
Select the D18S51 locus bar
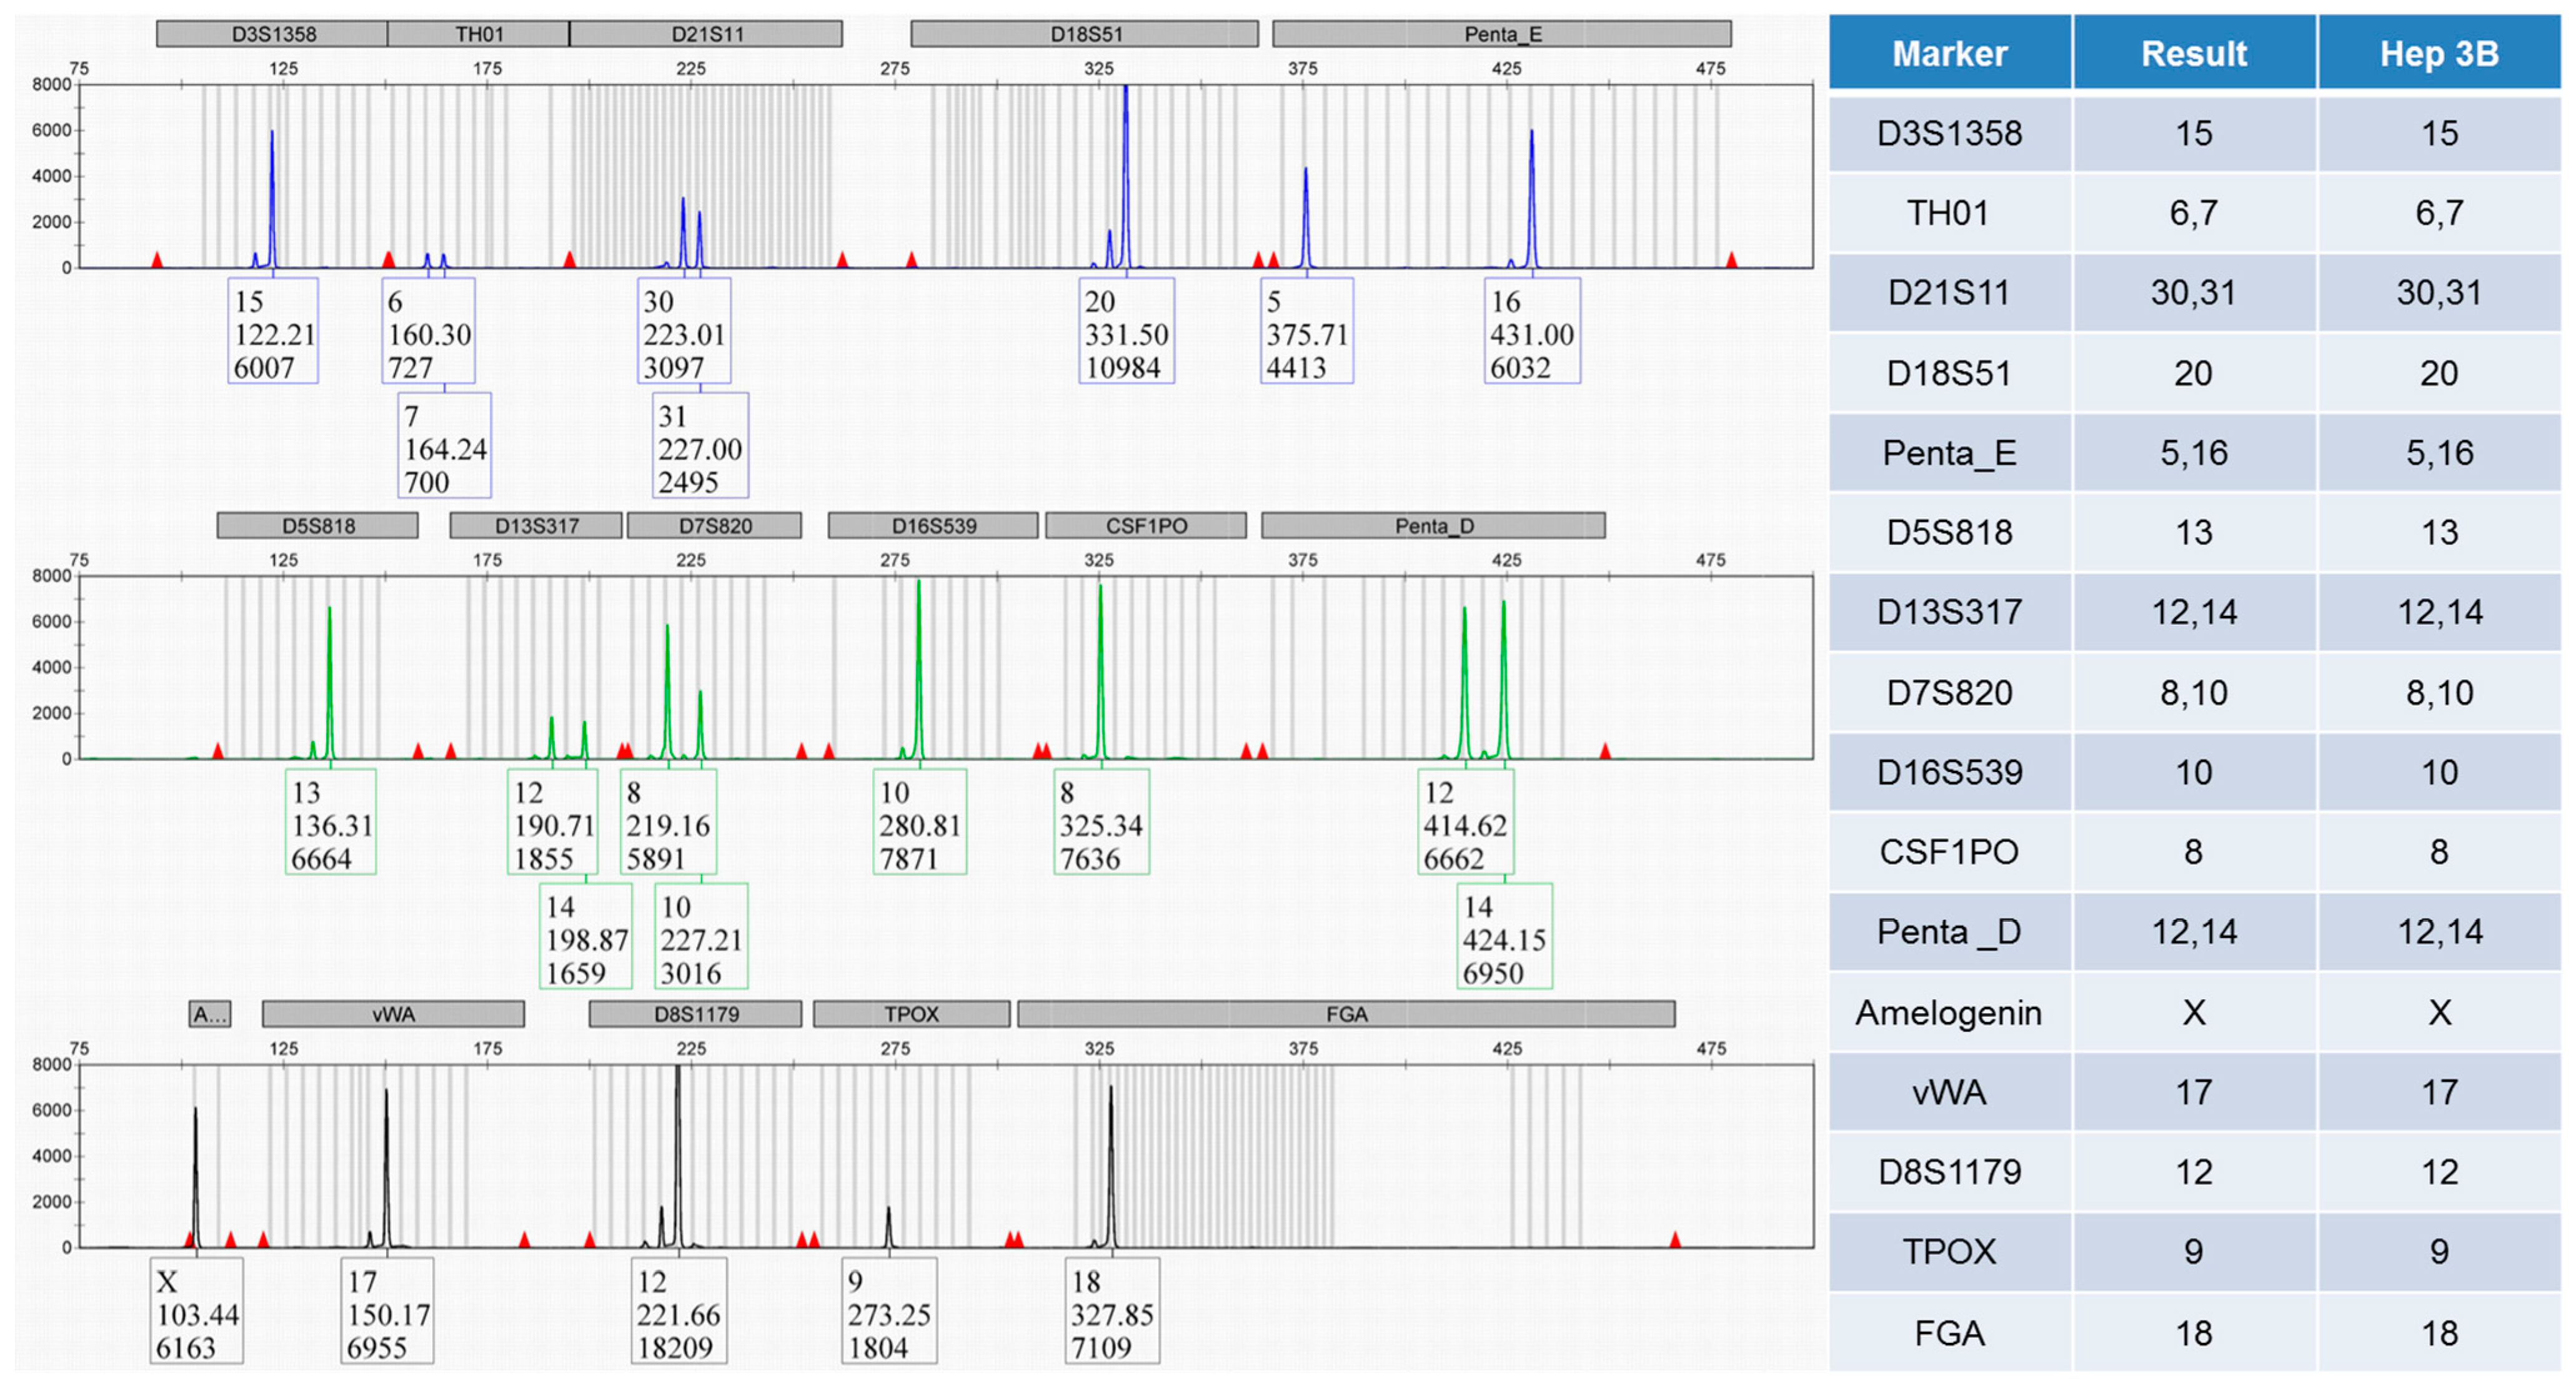coord(1085,34)
